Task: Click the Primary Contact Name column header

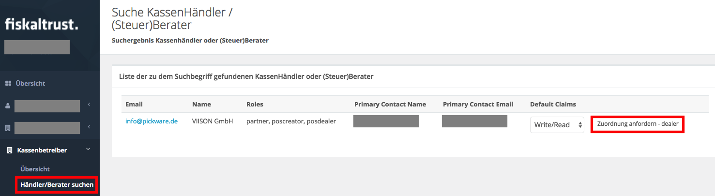Action: click(390, 104)
